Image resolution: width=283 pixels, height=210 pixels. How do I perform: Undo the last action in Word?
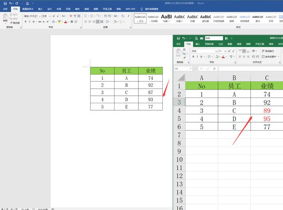click(11, 4)
